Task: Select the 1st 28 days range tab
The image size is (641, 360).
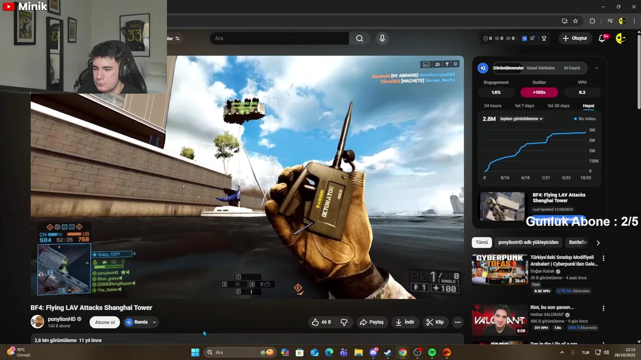Action: coord(558,106)
